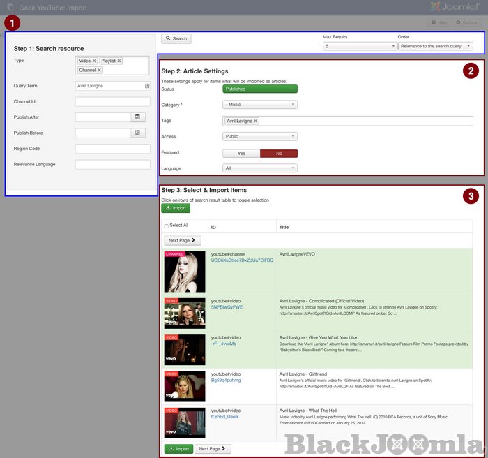
Task: Open the Category dropdown showing Music
Action: (x=260, y=105)
